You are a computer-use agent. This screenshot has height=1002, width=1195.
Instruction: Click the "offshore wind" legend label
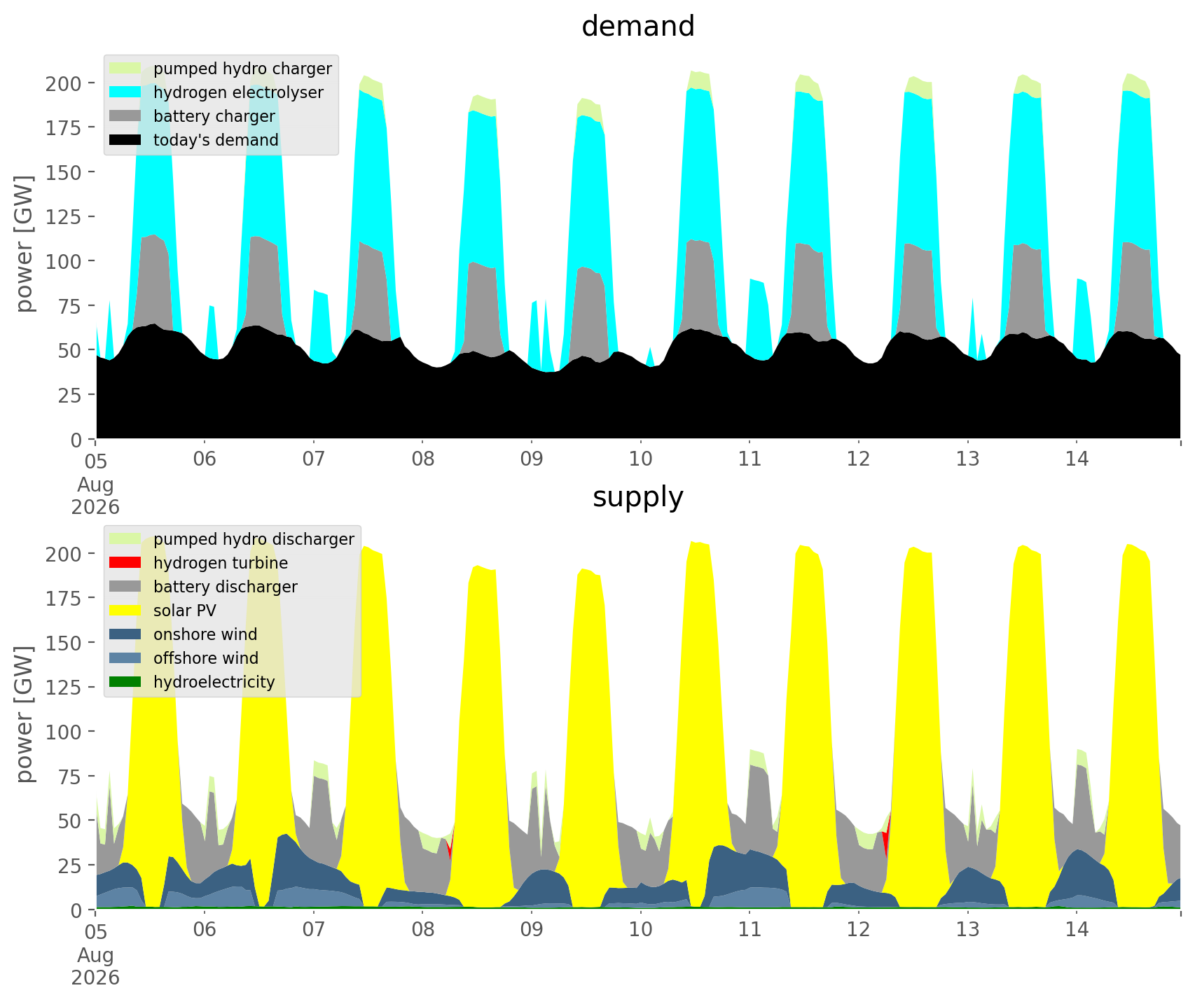tap(206, 658)
